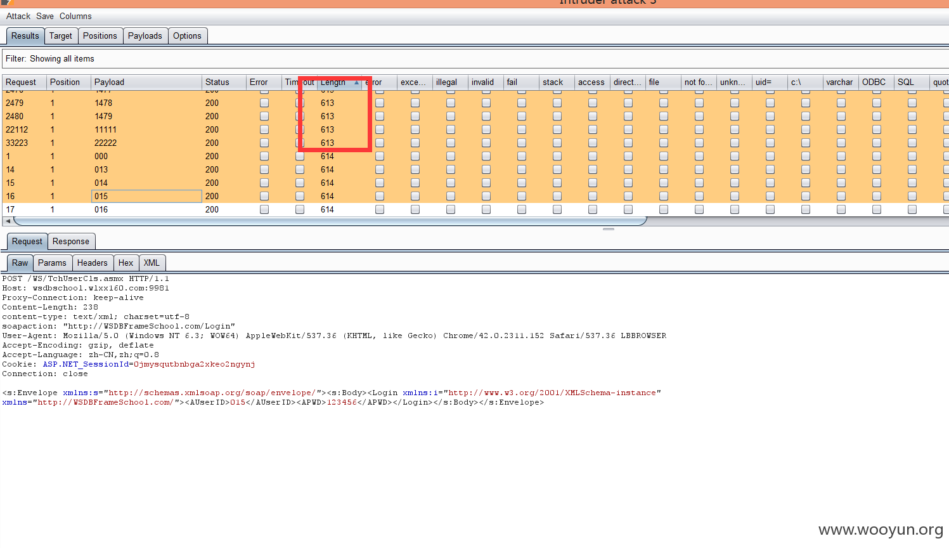Click the payload cell 015
Screen dimensions: 949x548
click(x=146, y=196)
